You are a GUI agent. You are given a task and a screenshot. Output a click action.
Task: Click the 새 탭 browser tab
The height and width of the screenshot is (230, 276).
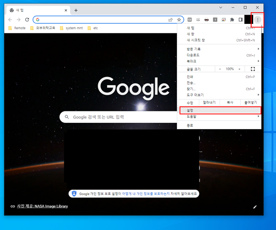pyautogui.click(x=38, y=11)
